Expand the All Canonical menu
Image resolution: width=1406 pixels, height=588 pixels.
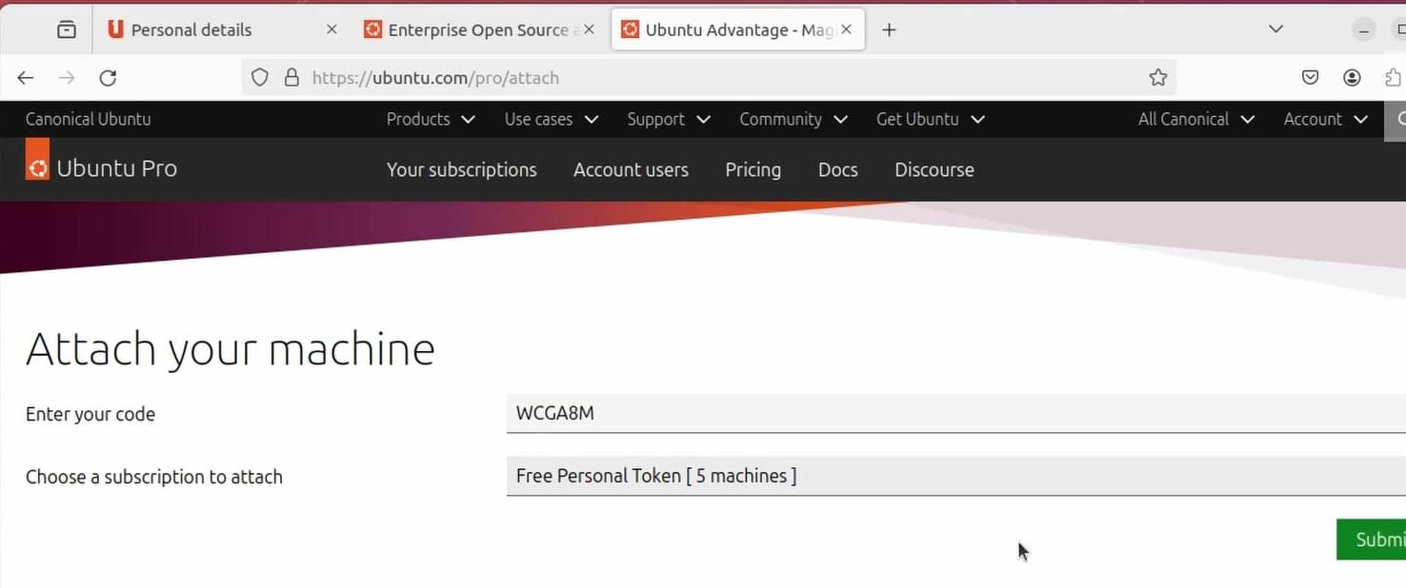click(x=1196, y=119)
